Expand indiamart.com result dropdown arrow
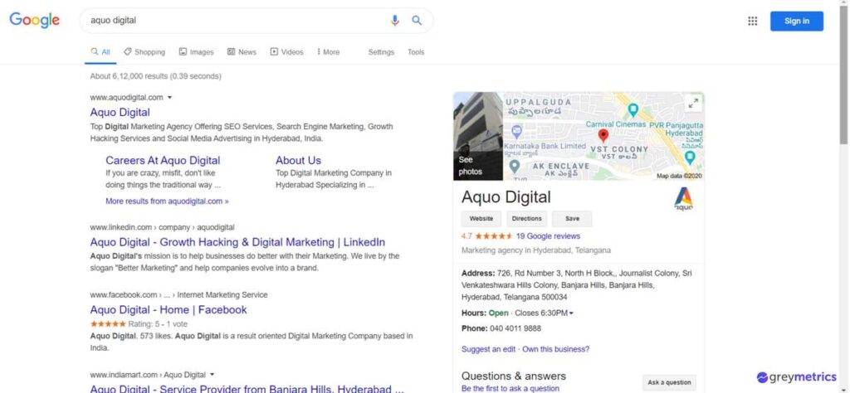850x393 pixels. click(x=212, y=375)
